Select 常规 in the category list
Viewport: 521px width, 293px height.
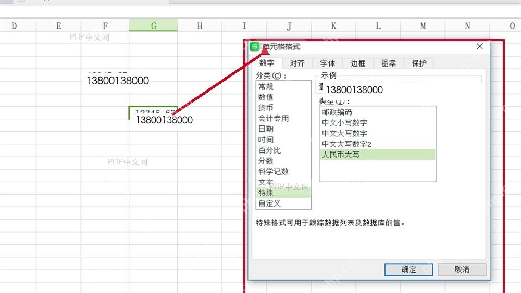pos(283,86)
